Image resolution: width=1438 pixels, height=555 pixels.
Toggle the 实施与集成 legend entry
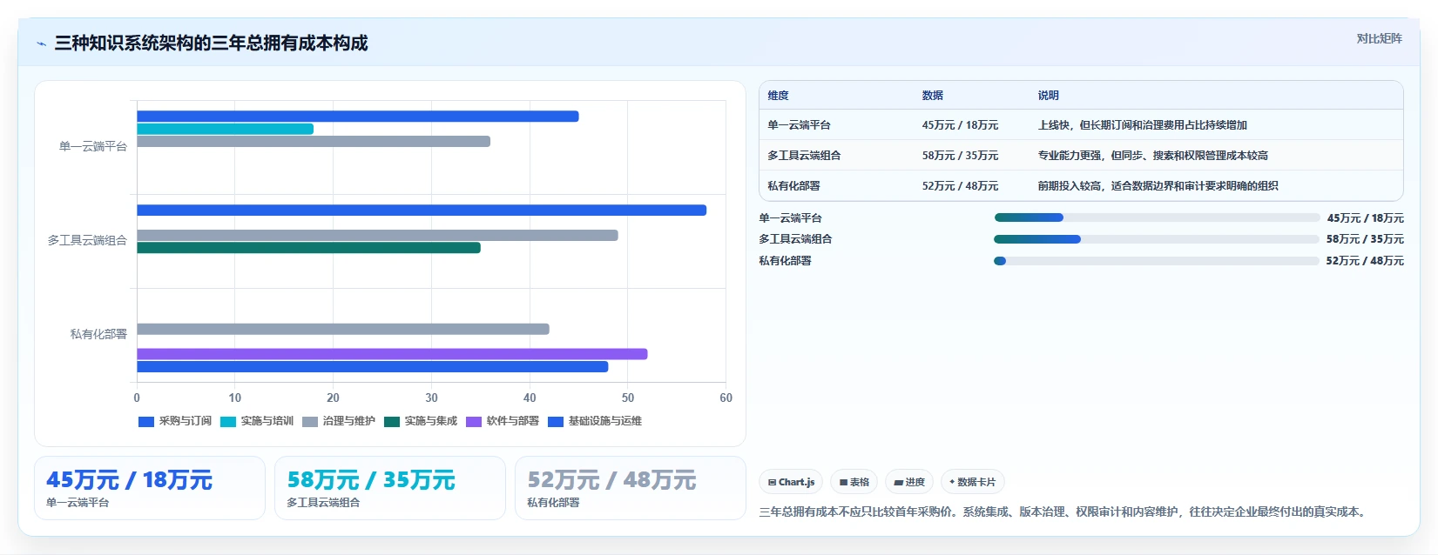421,421
